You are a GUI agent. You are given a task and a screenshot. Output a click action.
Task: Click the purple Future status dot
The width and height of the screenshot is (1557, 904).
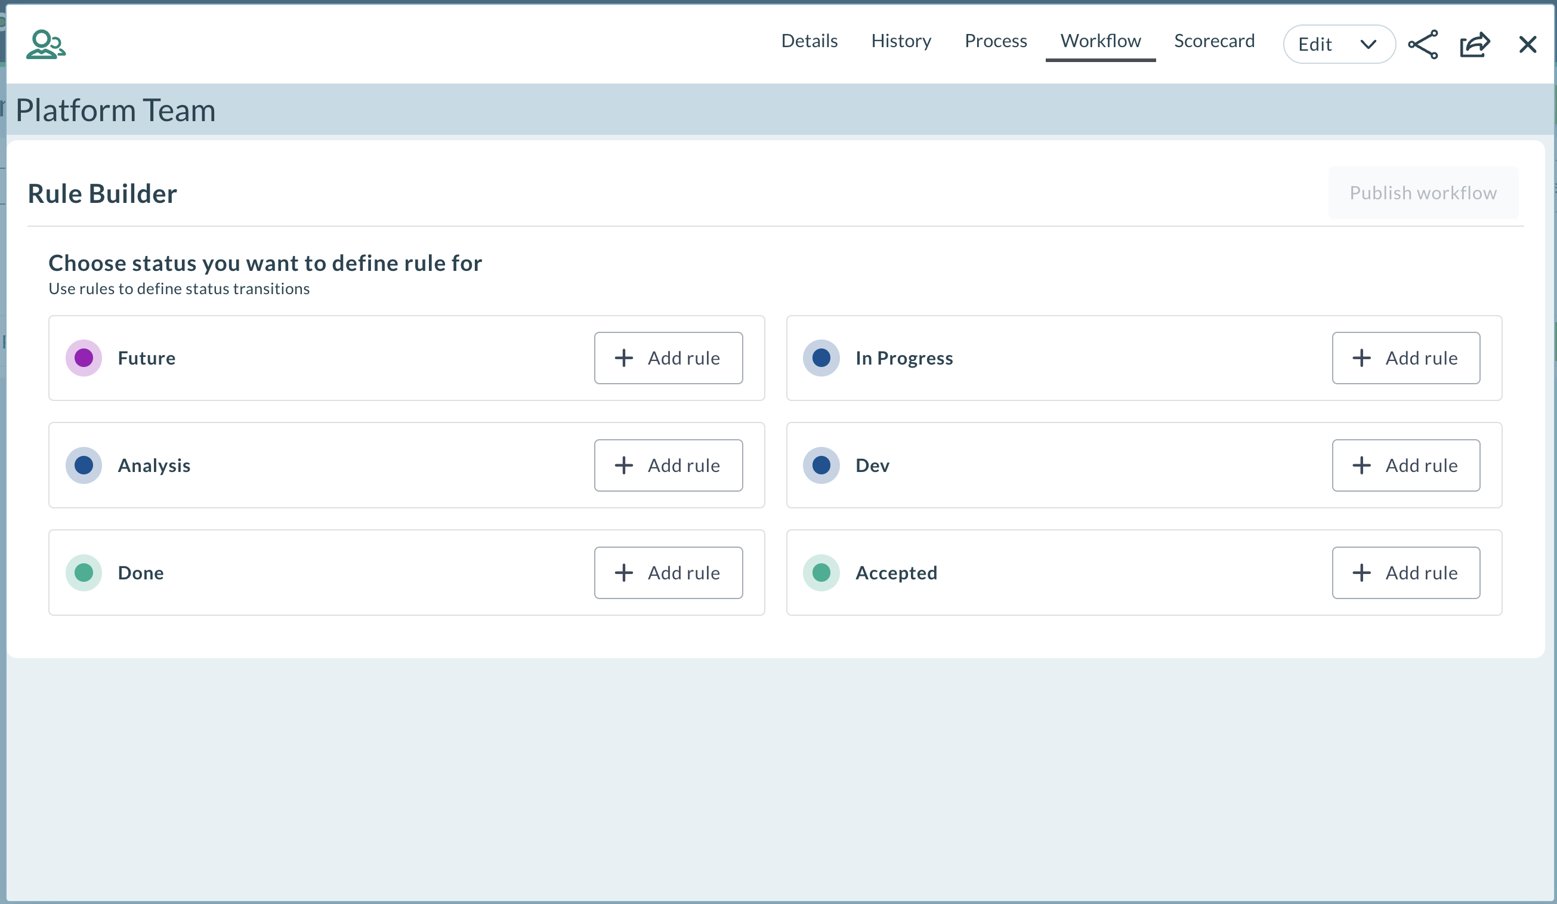pos(84,359)
